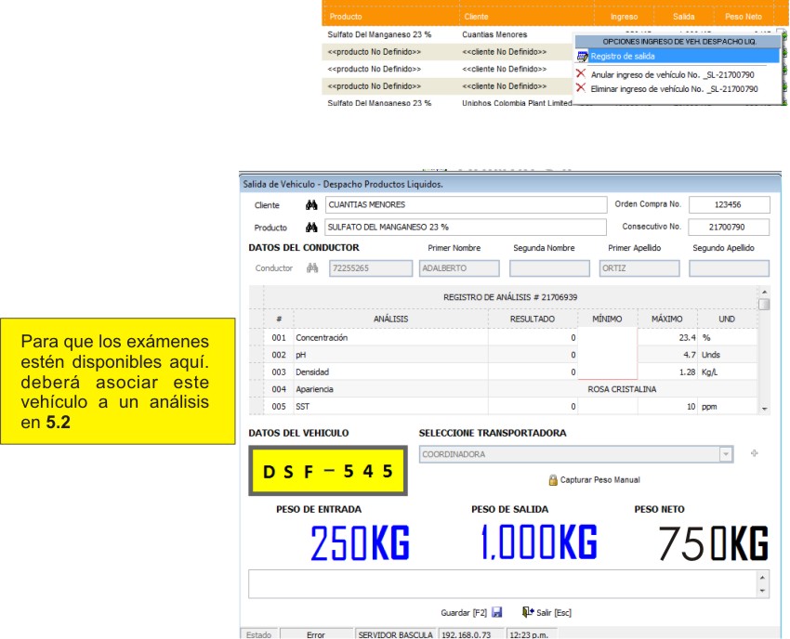Click the binoculars search icon next to Producto
The image size is (790, 639).
[311, 228]
